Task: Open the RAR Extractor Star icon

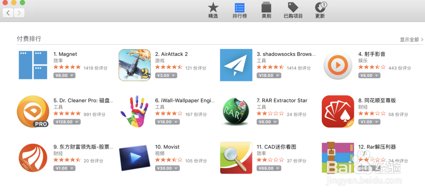Action: (236, 111)
